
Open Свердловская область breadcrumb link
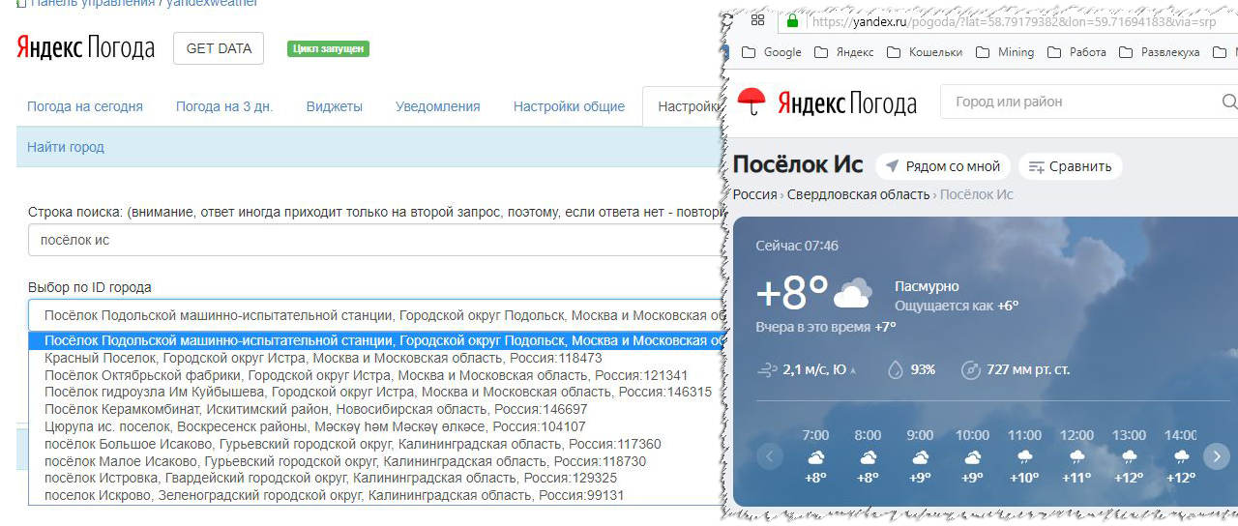coord(859,194)
